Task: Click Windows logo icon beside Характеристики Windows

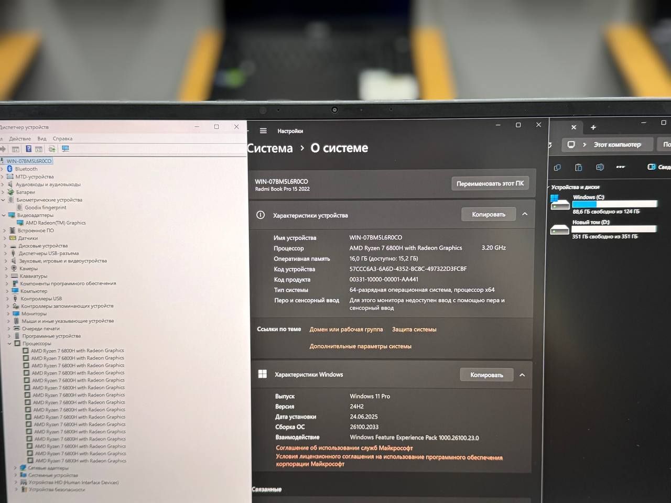Action: (263, 374)
